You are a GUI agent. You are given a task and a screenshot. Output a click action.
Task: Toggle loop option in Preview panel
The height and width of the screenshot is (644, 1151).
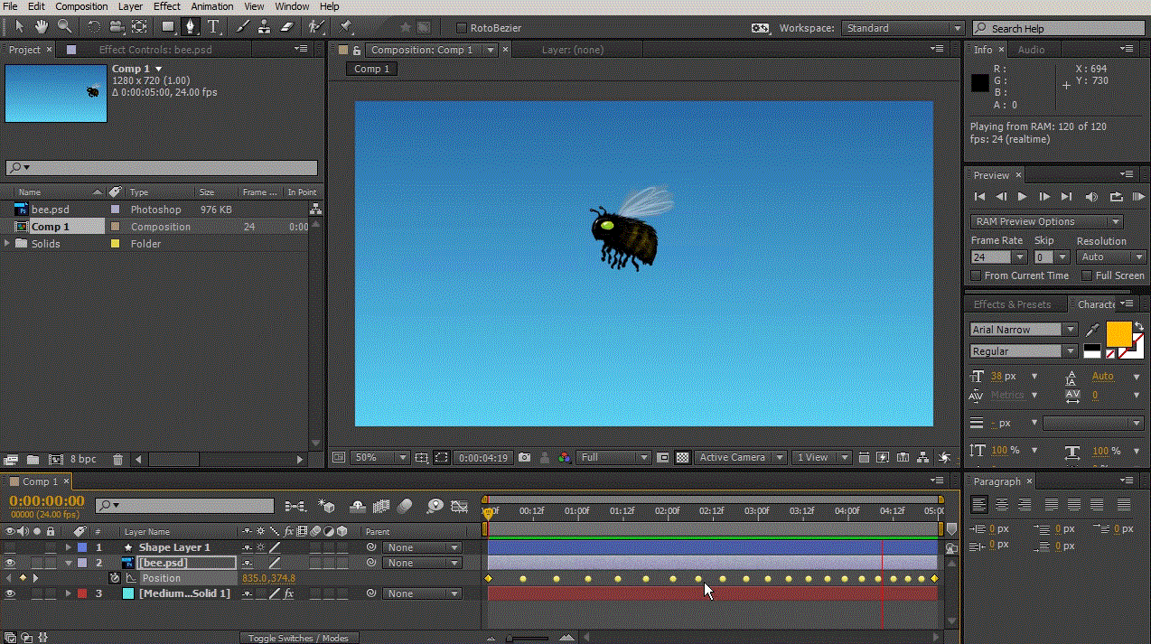(x=1116, y=196)
